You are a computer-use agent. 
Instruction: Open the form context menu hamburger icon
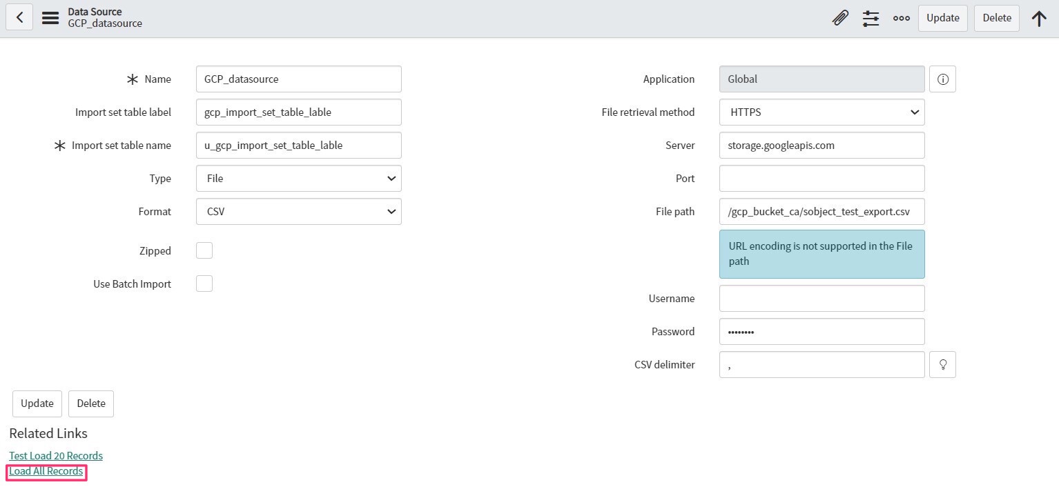(x=50, y=18)
